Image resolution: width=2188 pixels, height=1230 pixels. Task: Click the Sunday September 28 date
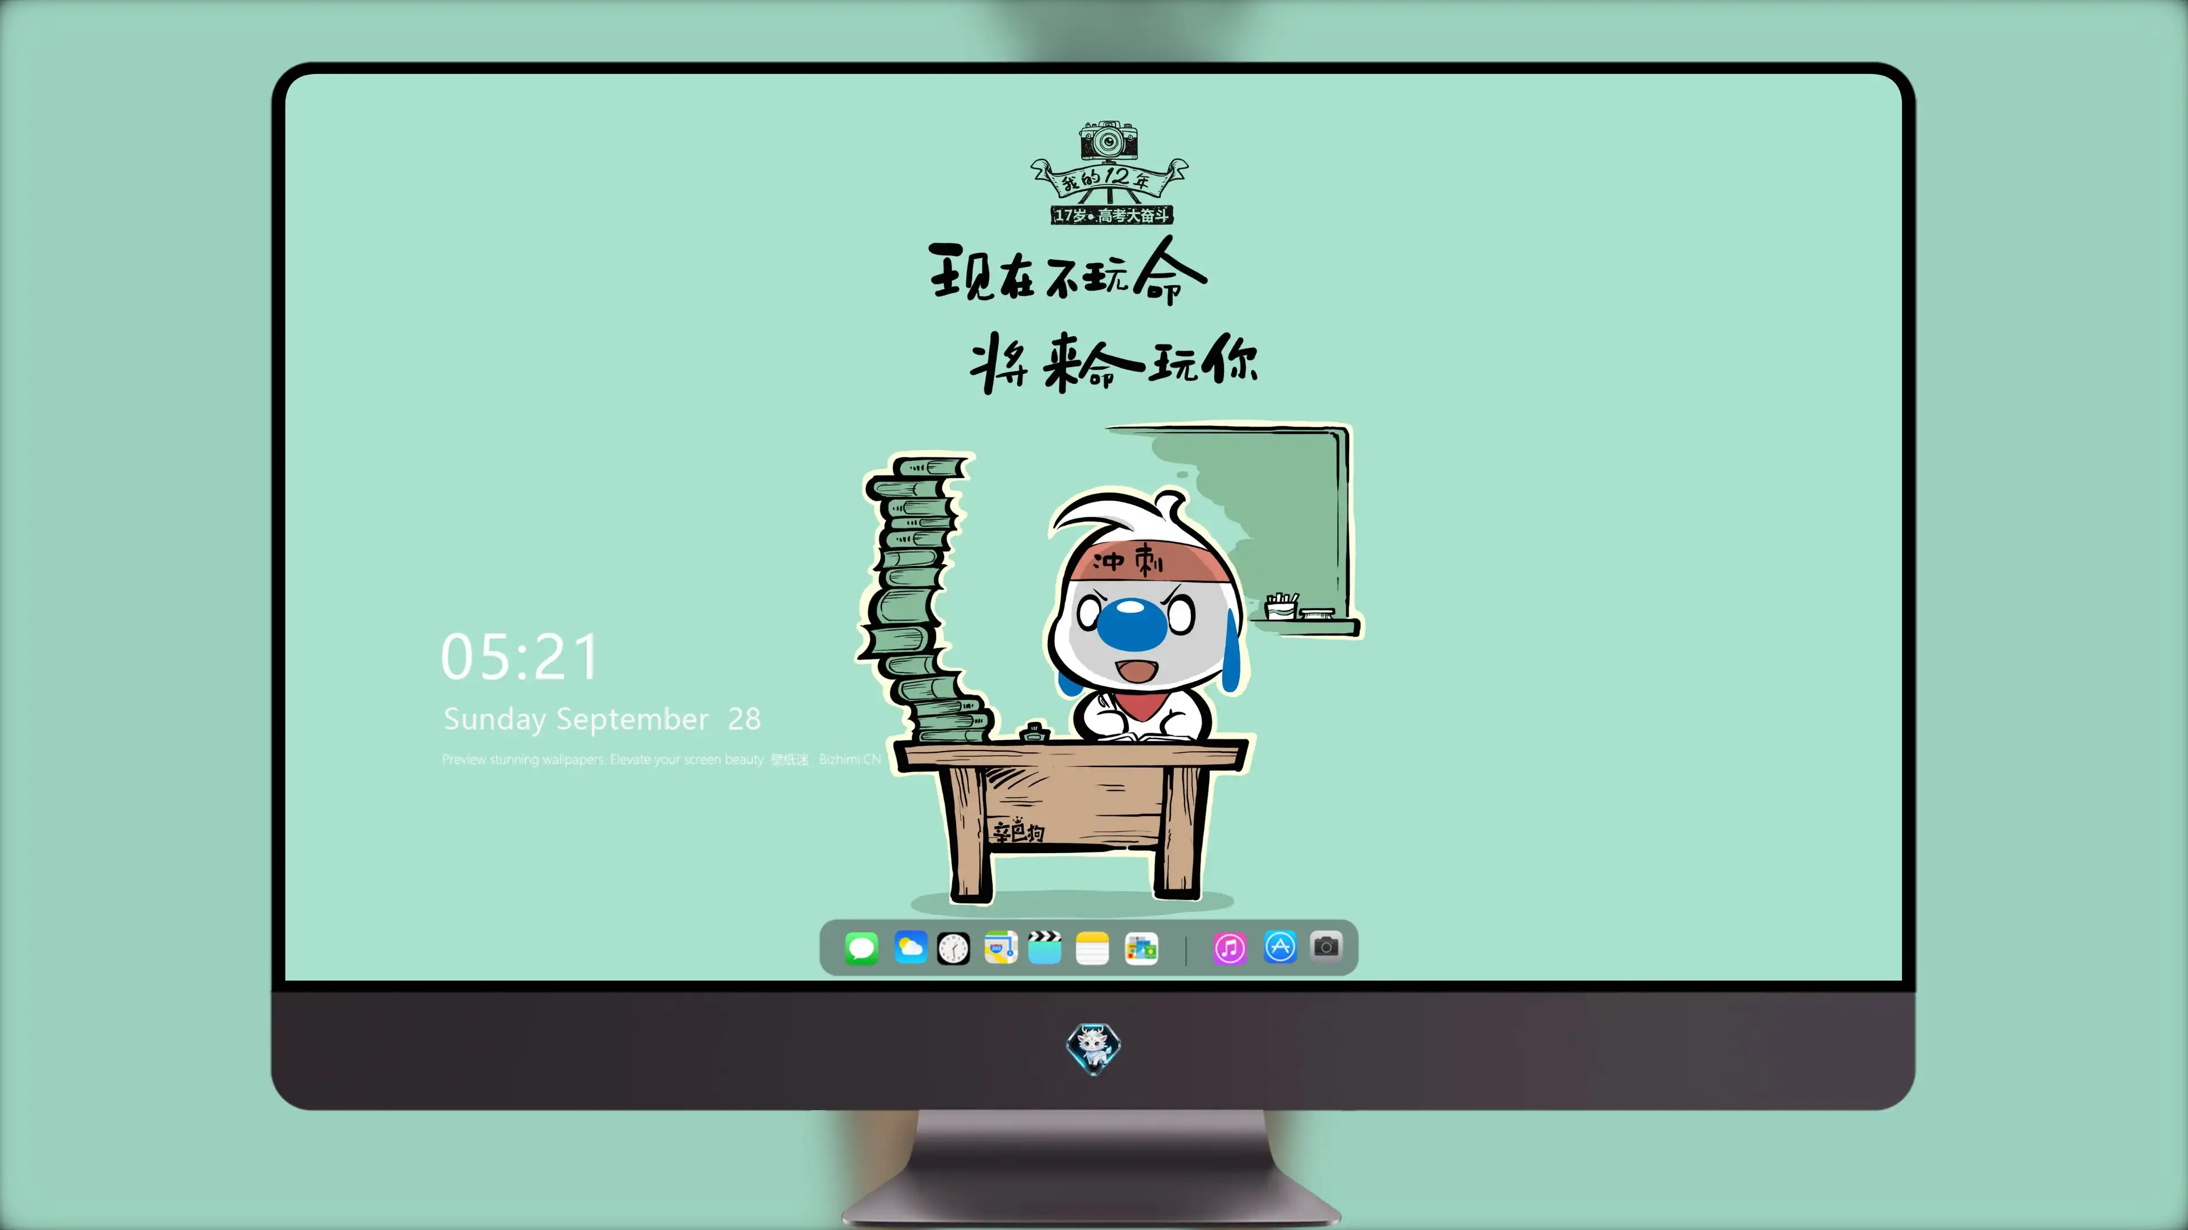pyautogui.click(x=602, y=719)
